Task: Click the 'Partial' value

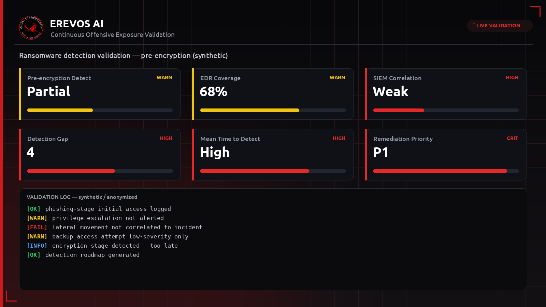Action: click(48, 91)
